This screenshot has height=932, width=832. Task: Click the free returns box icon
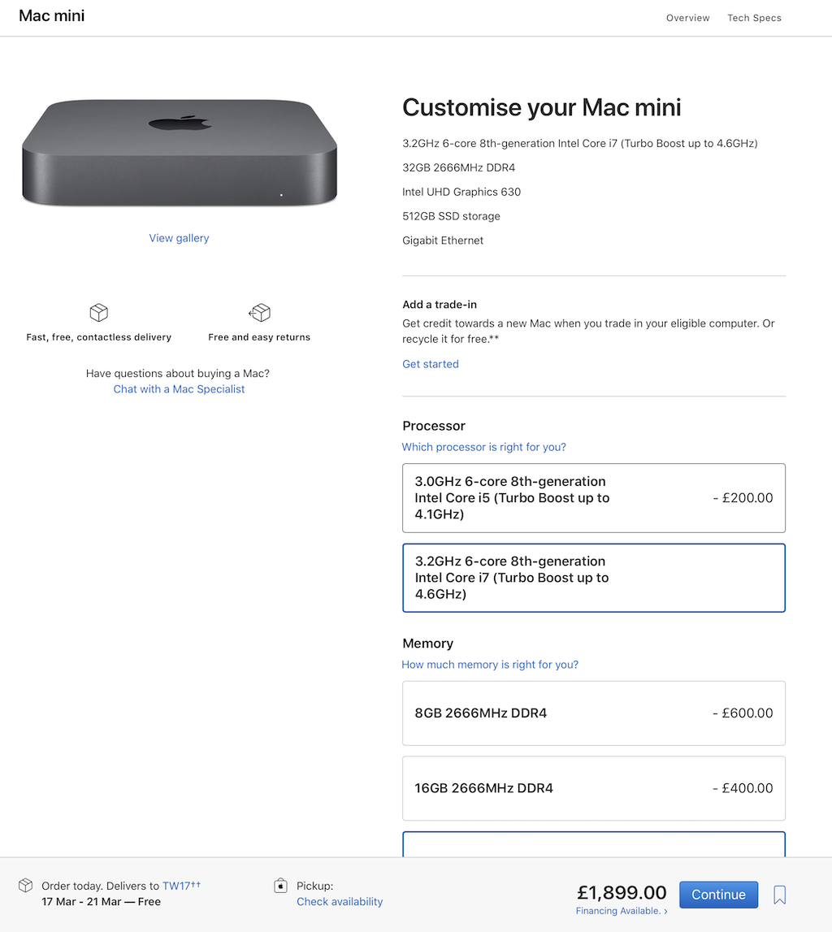click(x=259, y=313)
